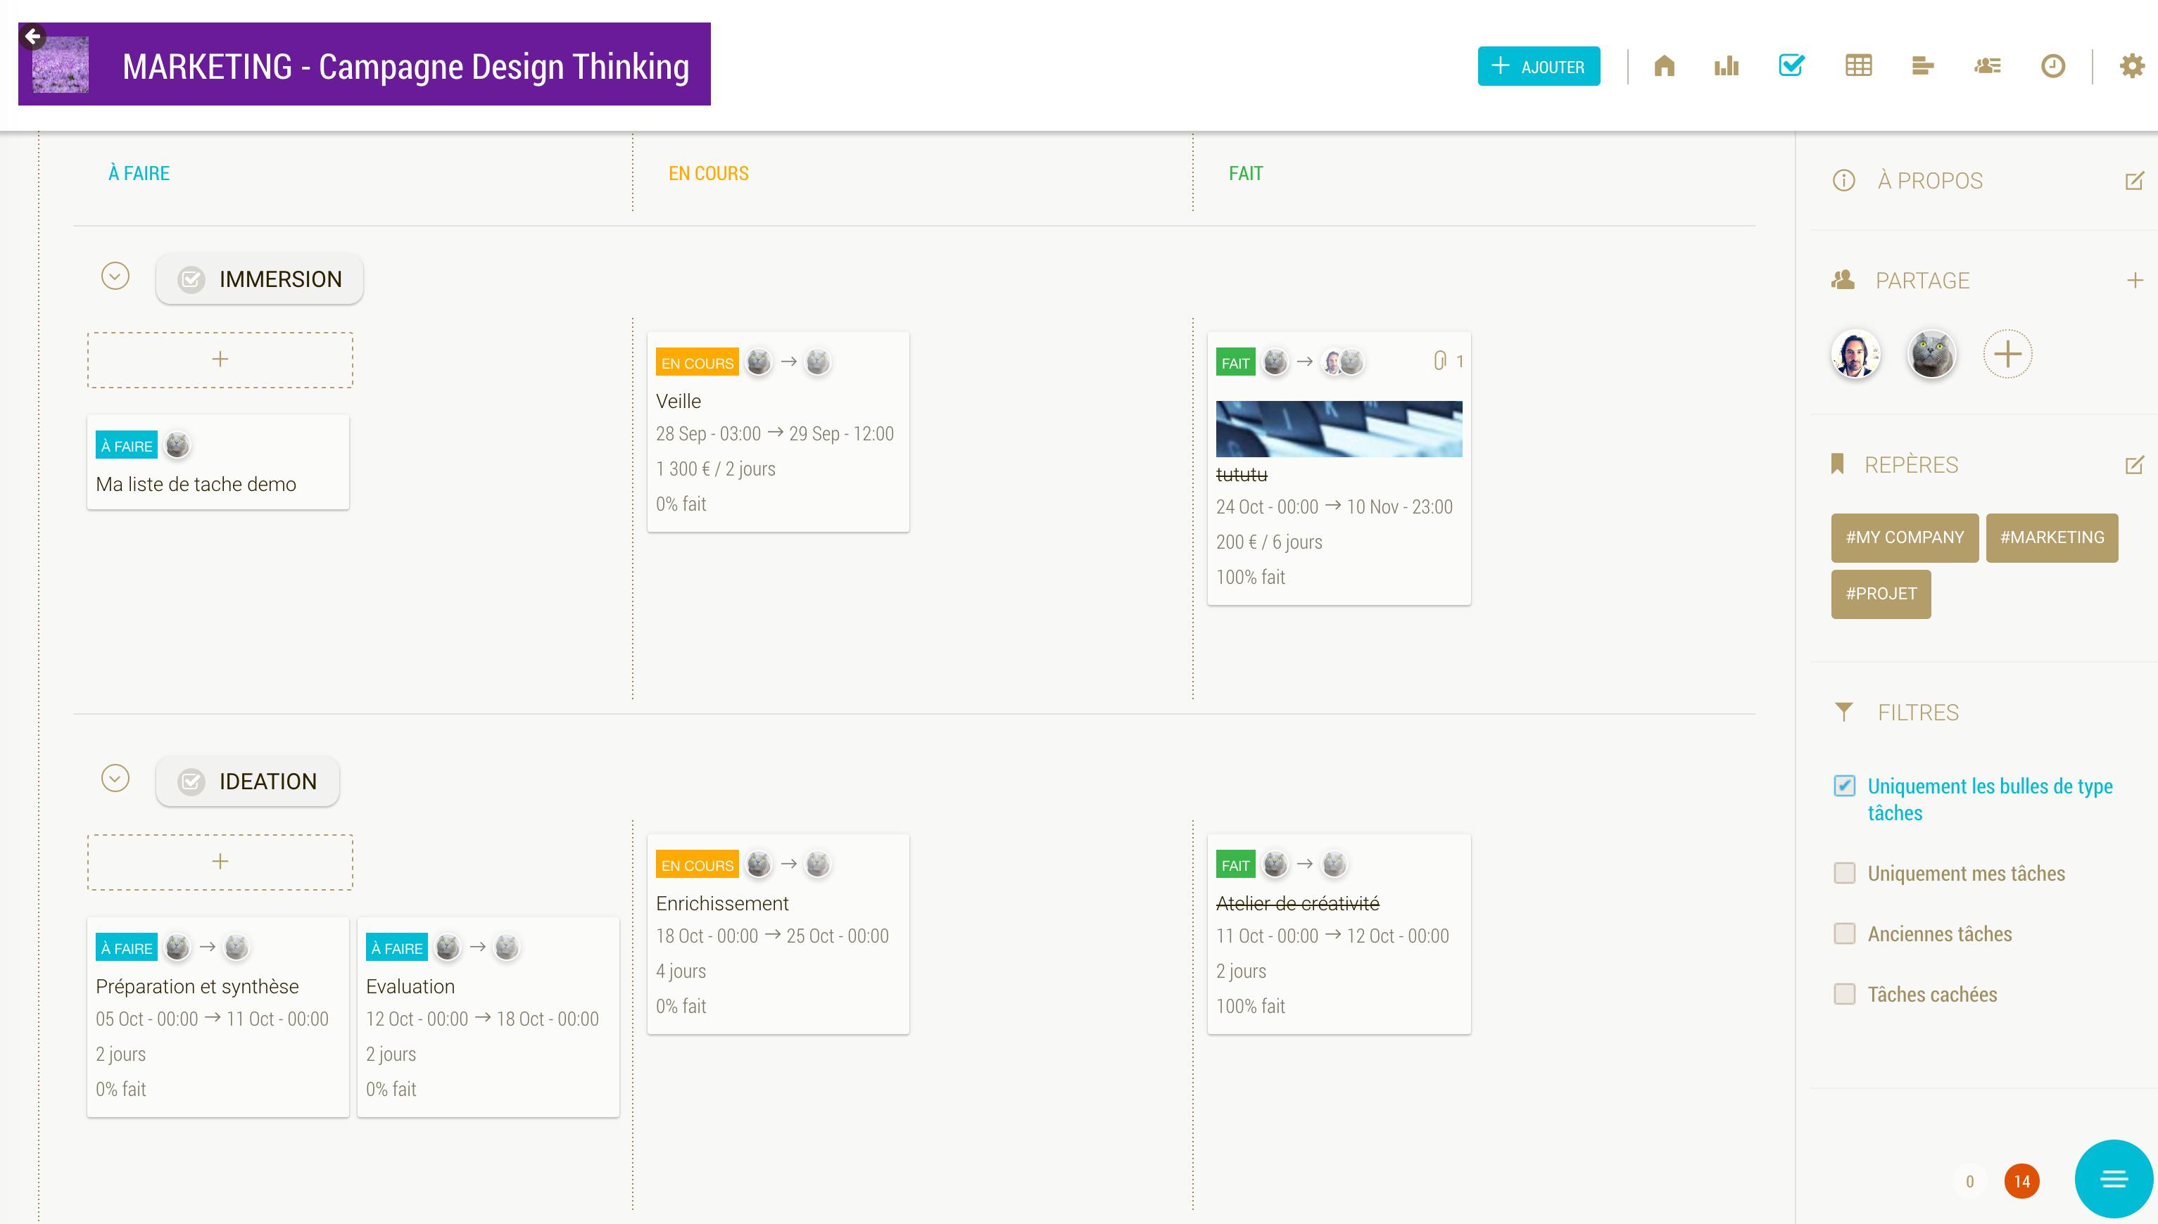2158x1224 pixels.
Task: Open the team members view icon
Action: click(x=1987, y=66)
